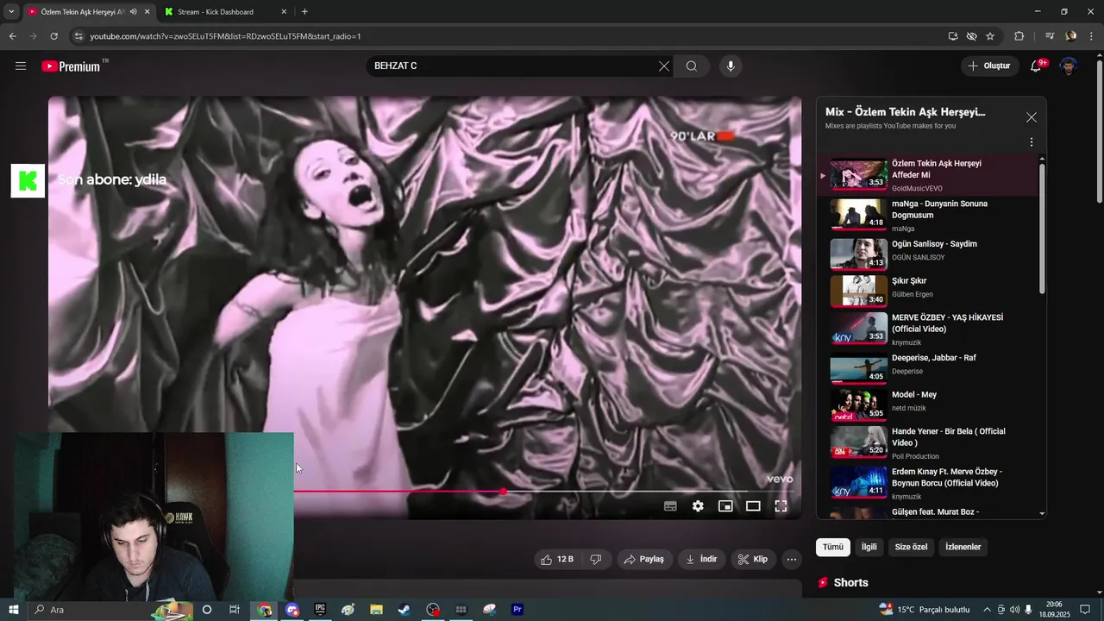Image resolution: width=1104 pixels, height=621 pixels.
Task: Open tracking protection eye icon
Action: [x=971, y=36]
